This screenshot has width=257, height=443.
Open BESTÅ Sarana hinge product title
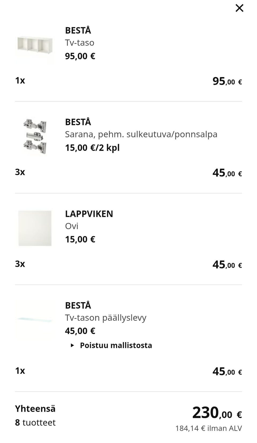pos(78,122)
